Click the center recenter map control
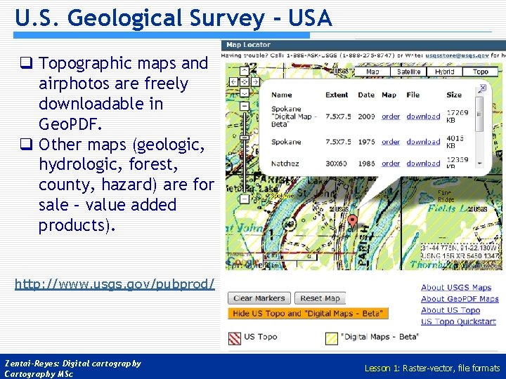 tap(245, 82)
